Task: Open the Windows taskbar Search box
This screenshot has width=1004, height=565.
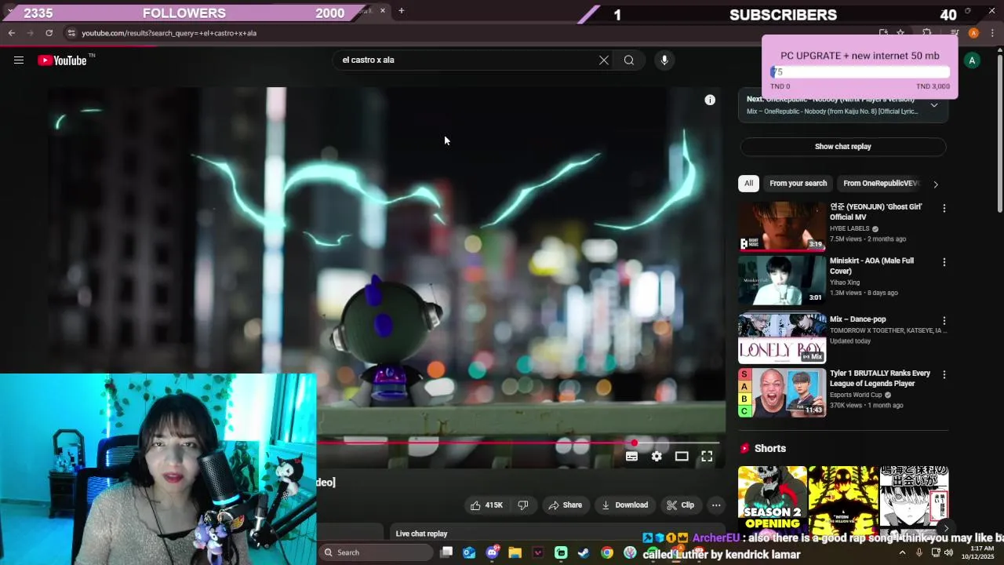Action: (375, 552)
